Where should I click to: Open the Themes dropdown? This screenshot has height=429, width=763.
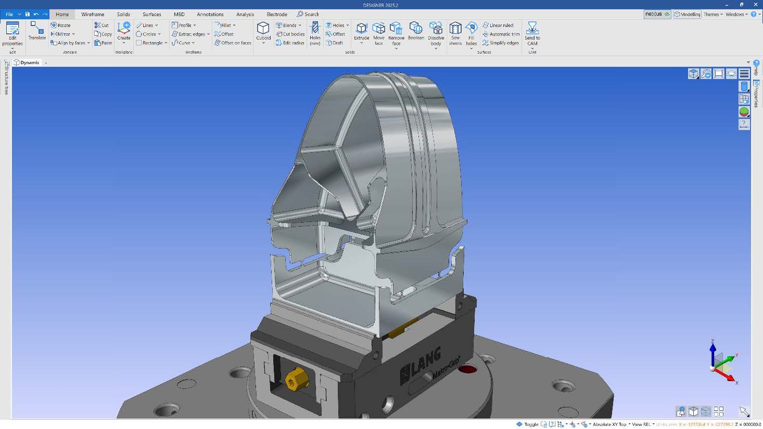pos(713,14)
